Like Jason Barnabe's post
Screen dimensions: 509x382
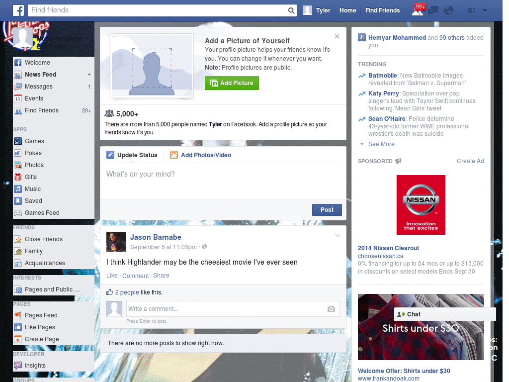click(x=112, y=276)
